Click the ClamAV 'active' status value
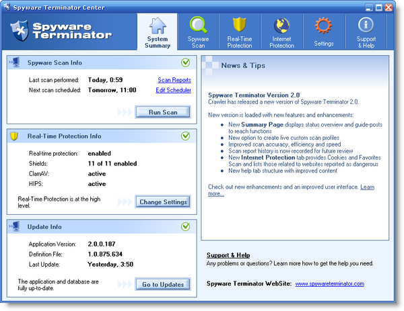This screenshot has height=311, width=404. point(97,174)
